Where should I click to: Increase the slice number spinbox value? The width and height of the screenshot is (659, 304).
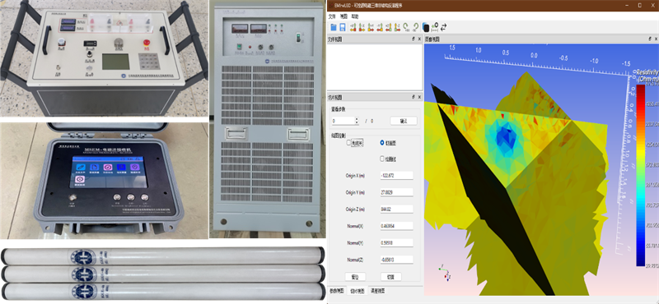tap(357, 119)
